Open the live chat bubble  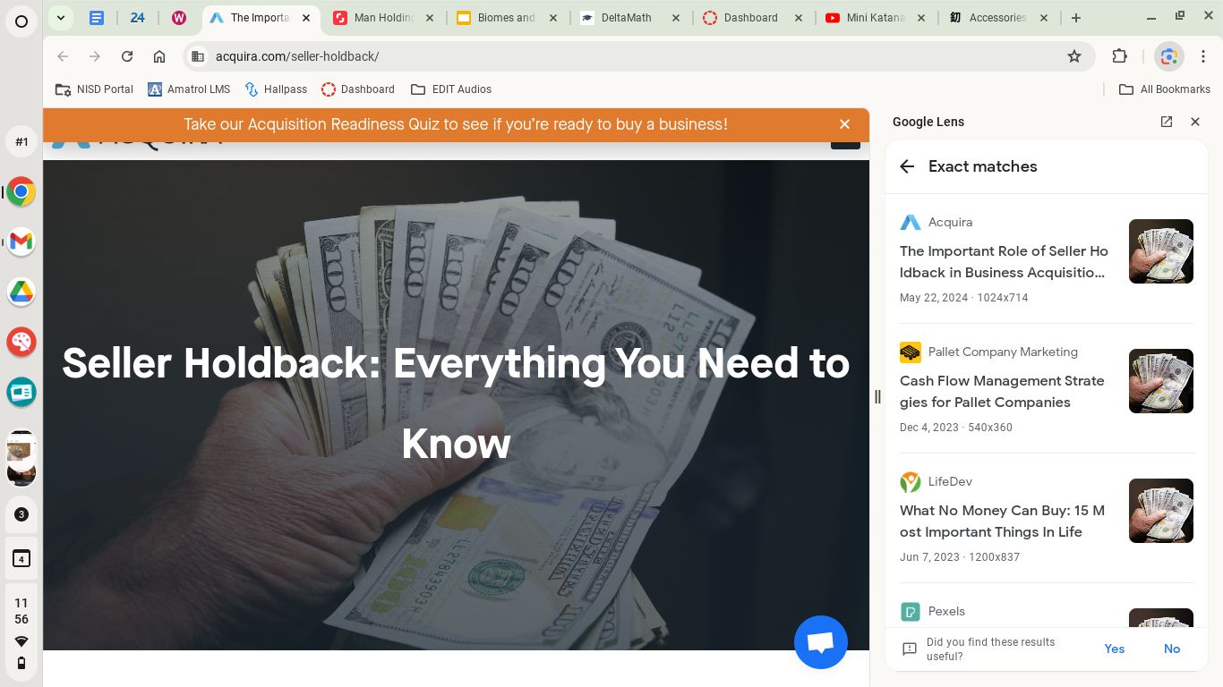[820, 641]
